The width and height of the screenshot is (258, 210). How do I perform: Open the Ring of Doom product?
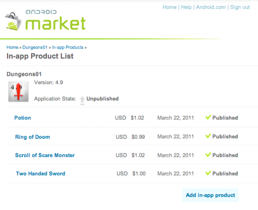32,137
